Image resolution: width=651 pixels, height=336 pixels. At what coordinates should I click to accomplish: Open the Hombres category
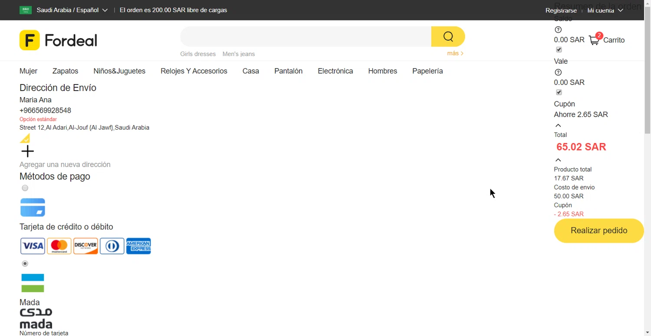(x=383, y=71)
